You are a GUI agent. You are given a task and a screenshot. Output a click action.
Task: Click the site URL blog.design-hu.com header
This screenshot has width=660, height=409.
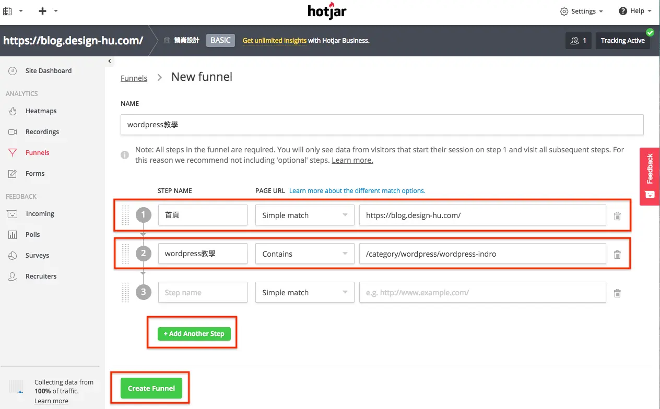[x=73, y=40]
